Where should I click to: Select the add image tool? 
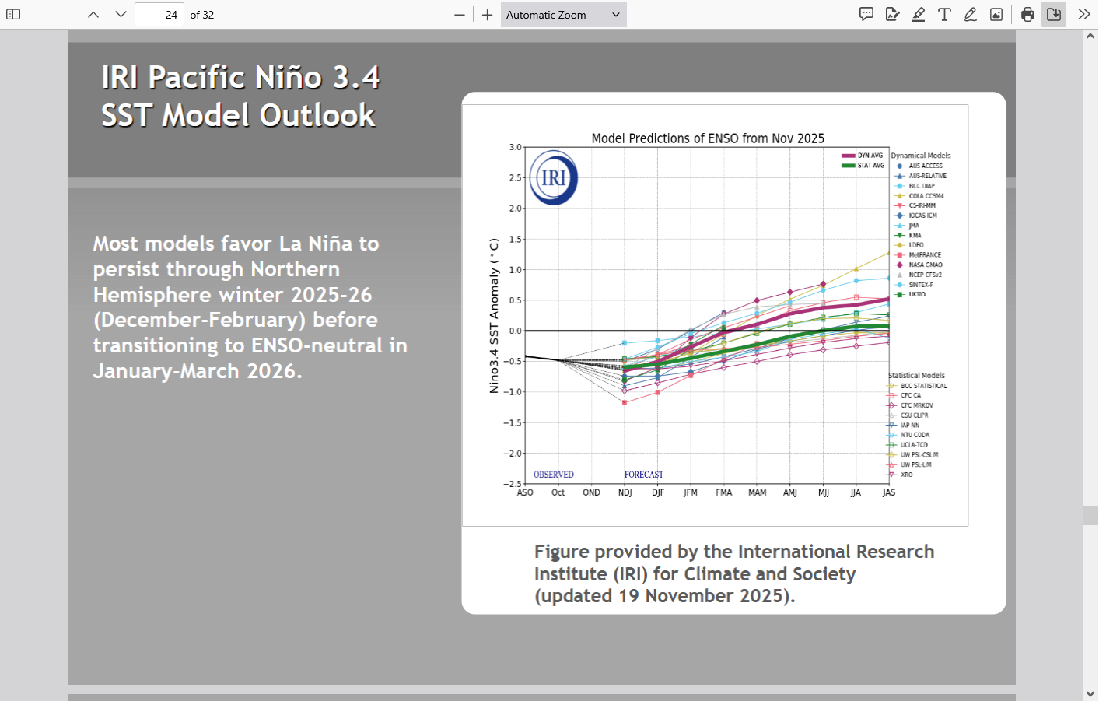click(x=996, y=14)
